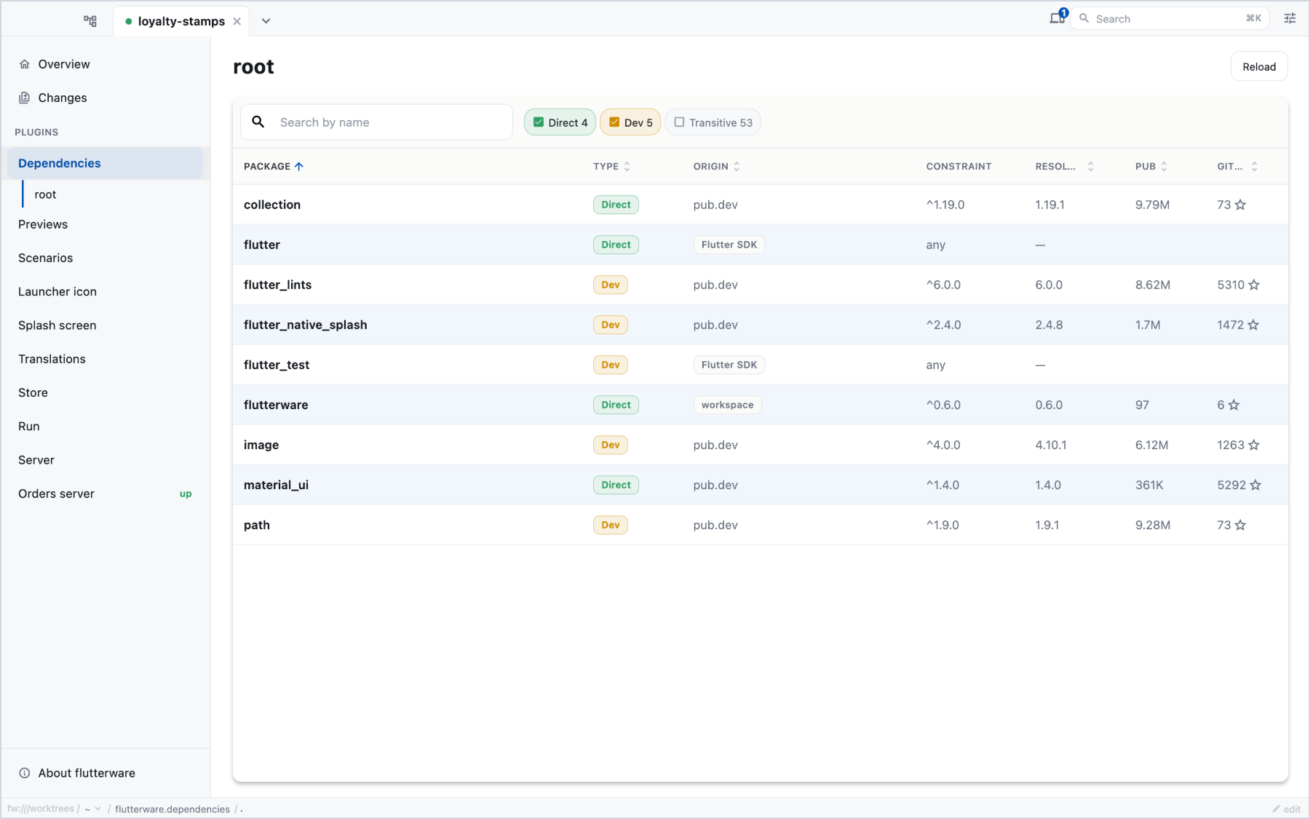This screenshot has height=819, width=1310.
Task: Click the star icon in collection row
Action: [x=1241, y=205]
